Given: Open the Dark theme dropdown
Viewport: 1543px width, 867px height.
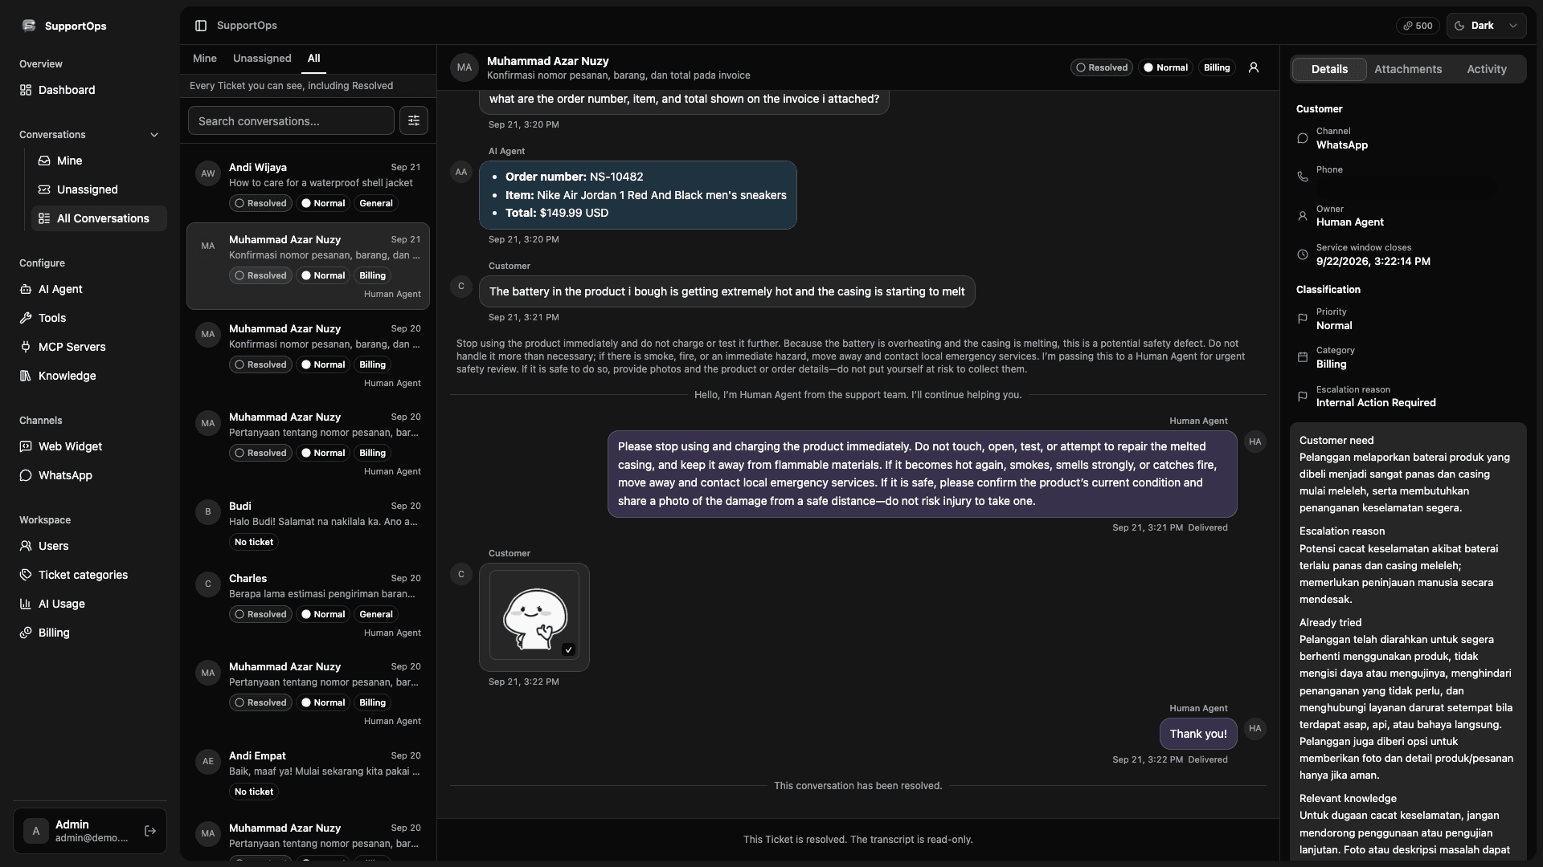Looking at the screenshot, I should [x=1486, y=26].
